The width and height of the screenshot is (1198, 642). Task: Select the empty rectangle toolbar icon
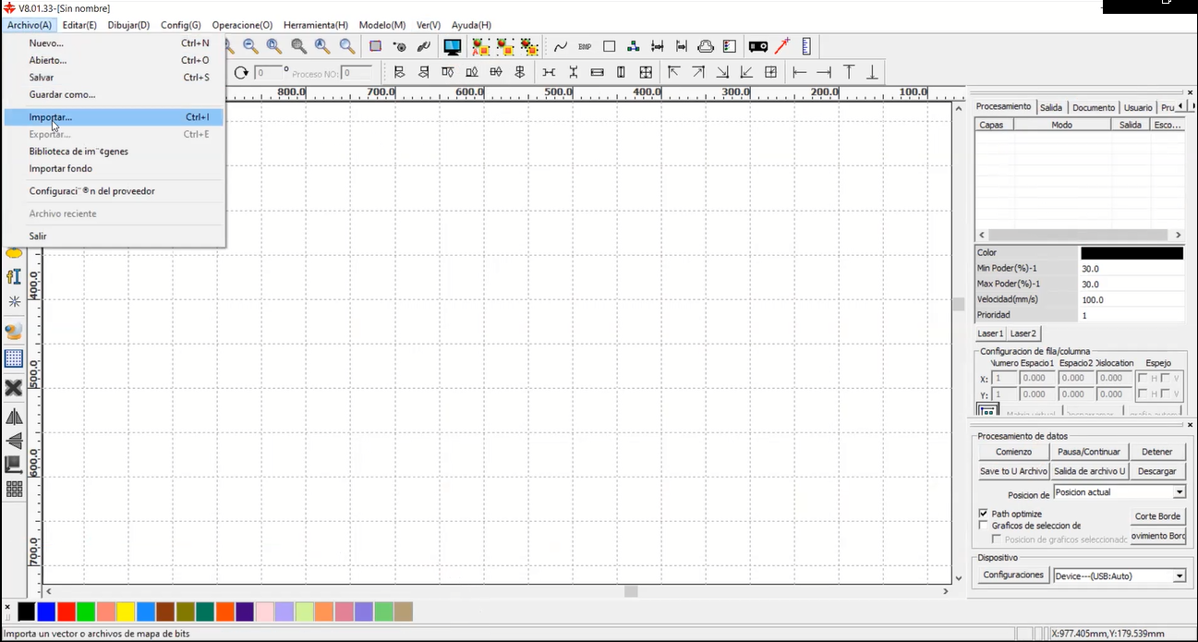(610, 46)
